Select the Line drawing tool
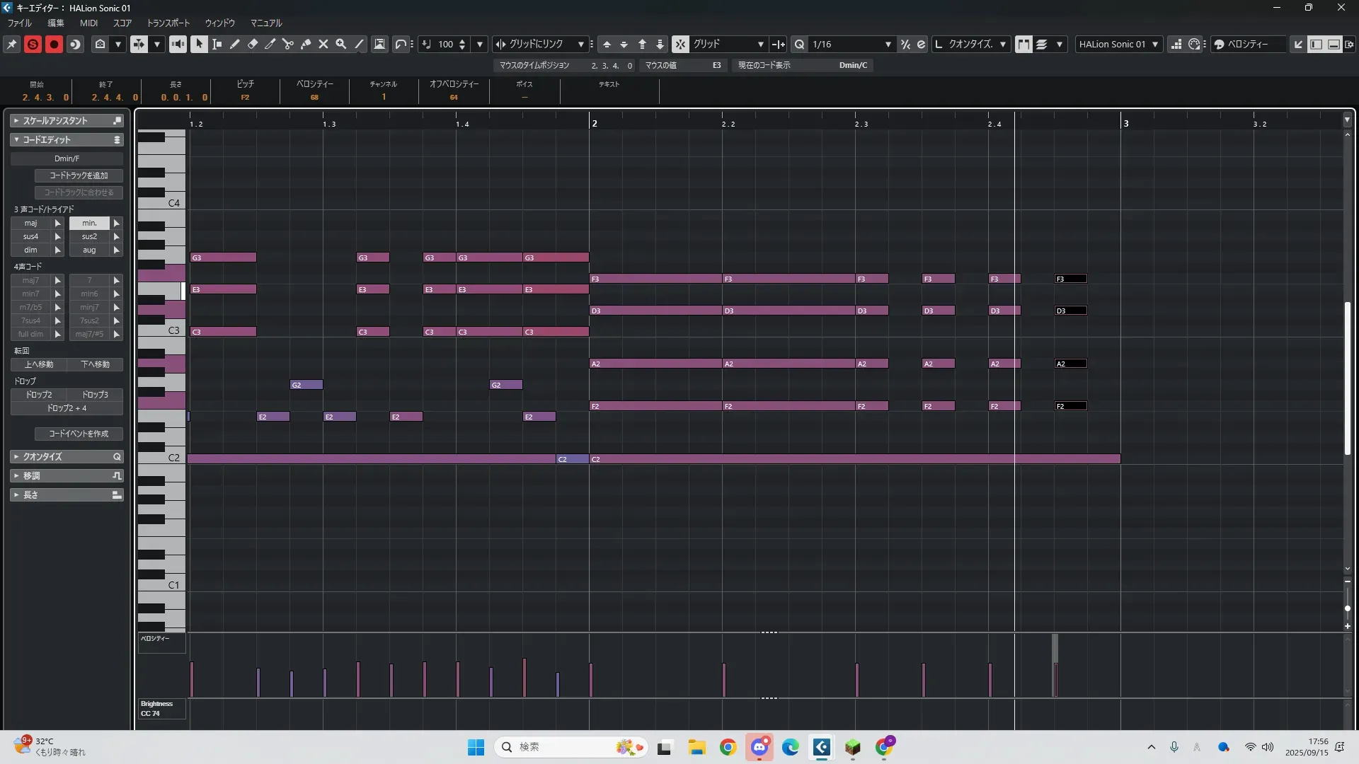This screenshot has height=764, width=1359. (x=360, y=44)
